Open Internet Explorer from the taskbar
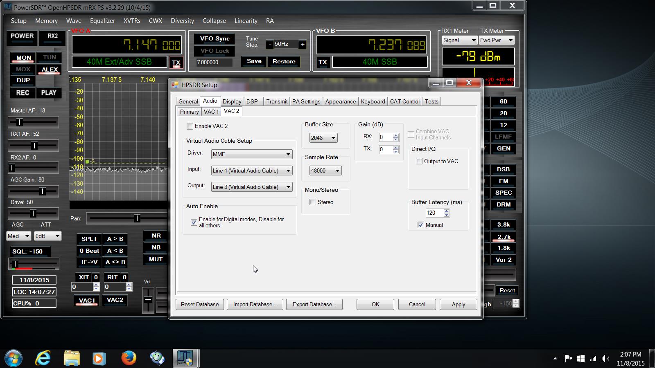This screenshot has width=655, height=368. 43,358
